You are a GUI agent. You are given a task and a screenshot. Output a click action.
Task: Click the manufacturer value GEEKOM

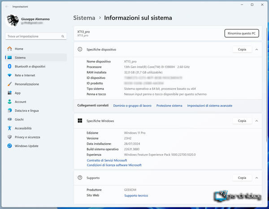coord(130,190)
